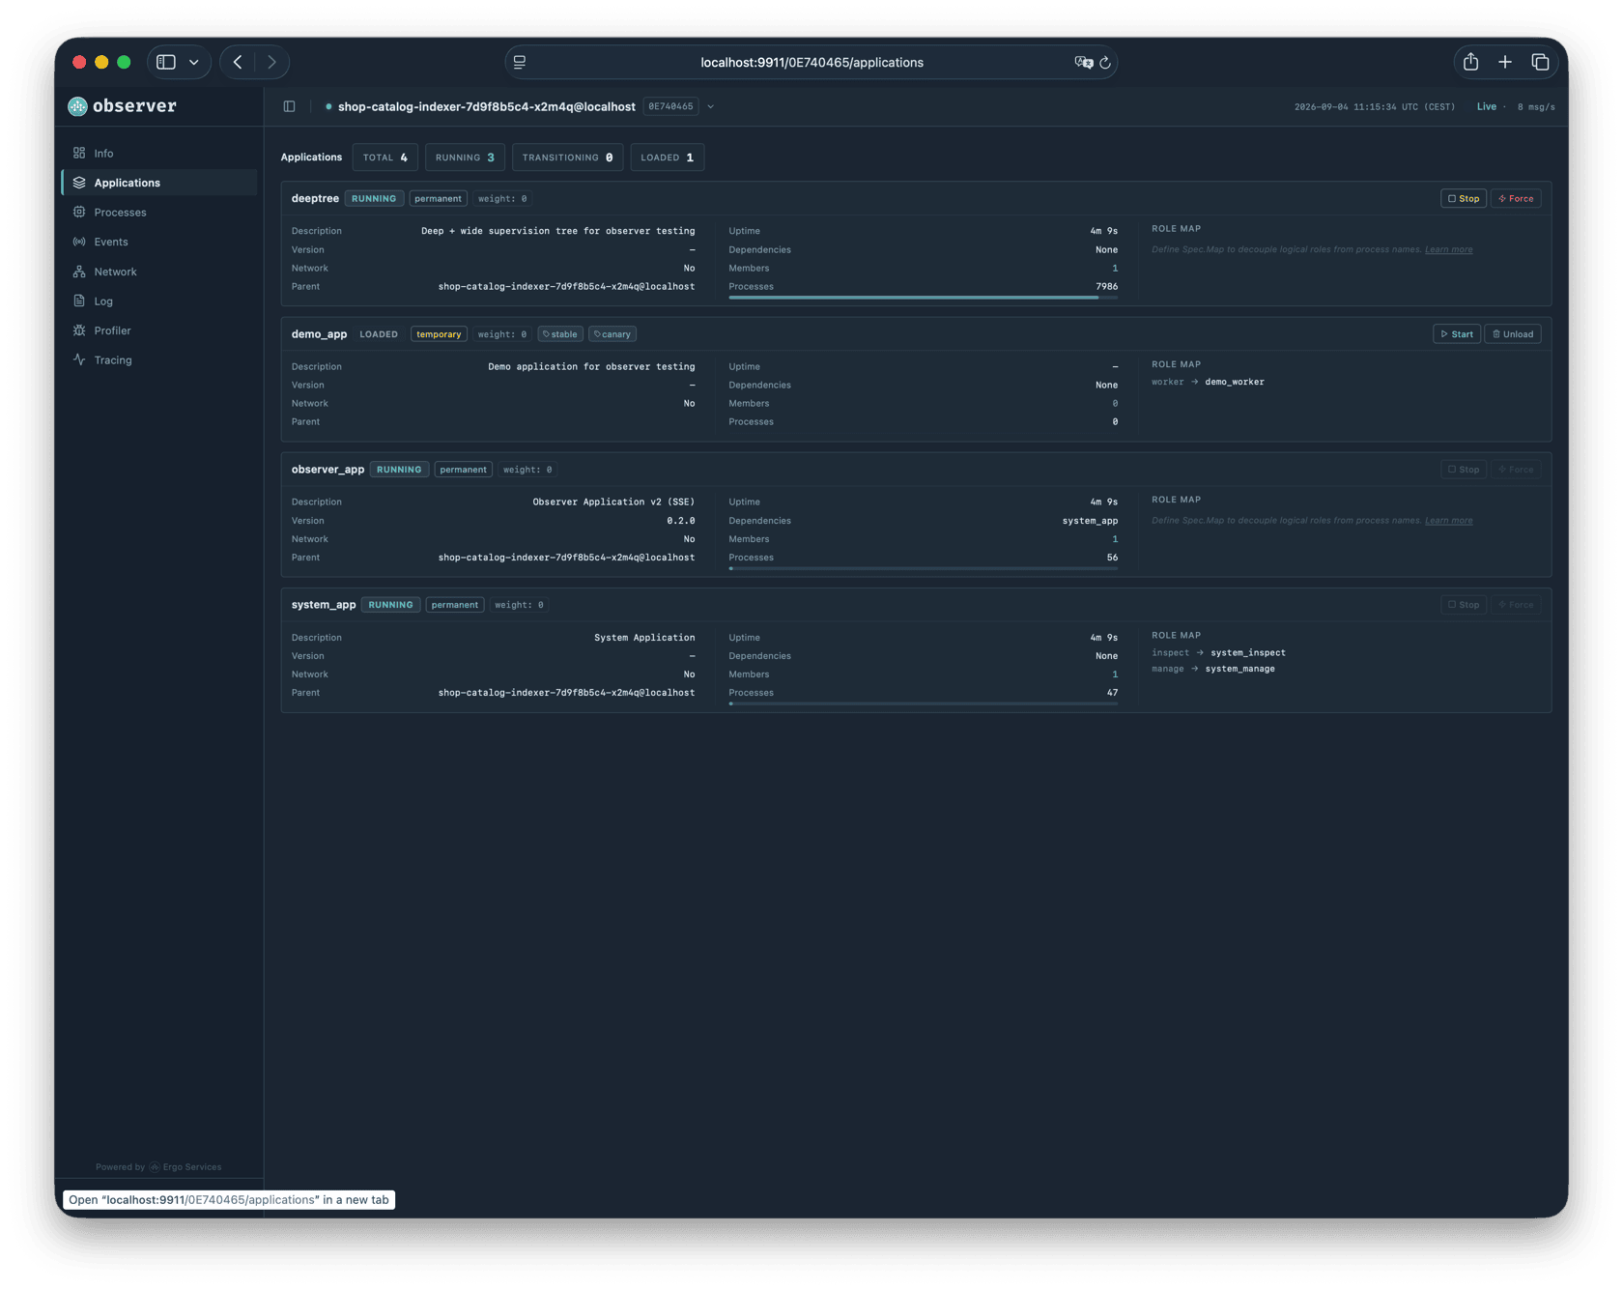
Task: Click the Applications layers icon in sidebar
Action: pyautogui.click(x=79, y=183)
